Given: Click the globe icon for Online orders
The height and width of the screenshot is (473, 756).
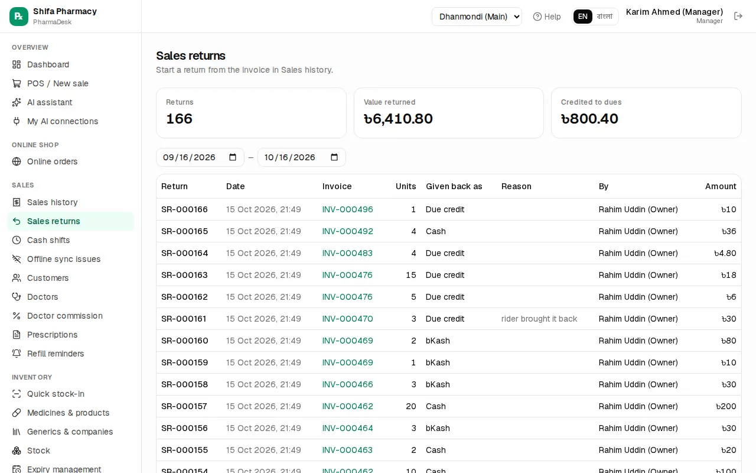Looking at the screenshot, I should tap(17, 161).
